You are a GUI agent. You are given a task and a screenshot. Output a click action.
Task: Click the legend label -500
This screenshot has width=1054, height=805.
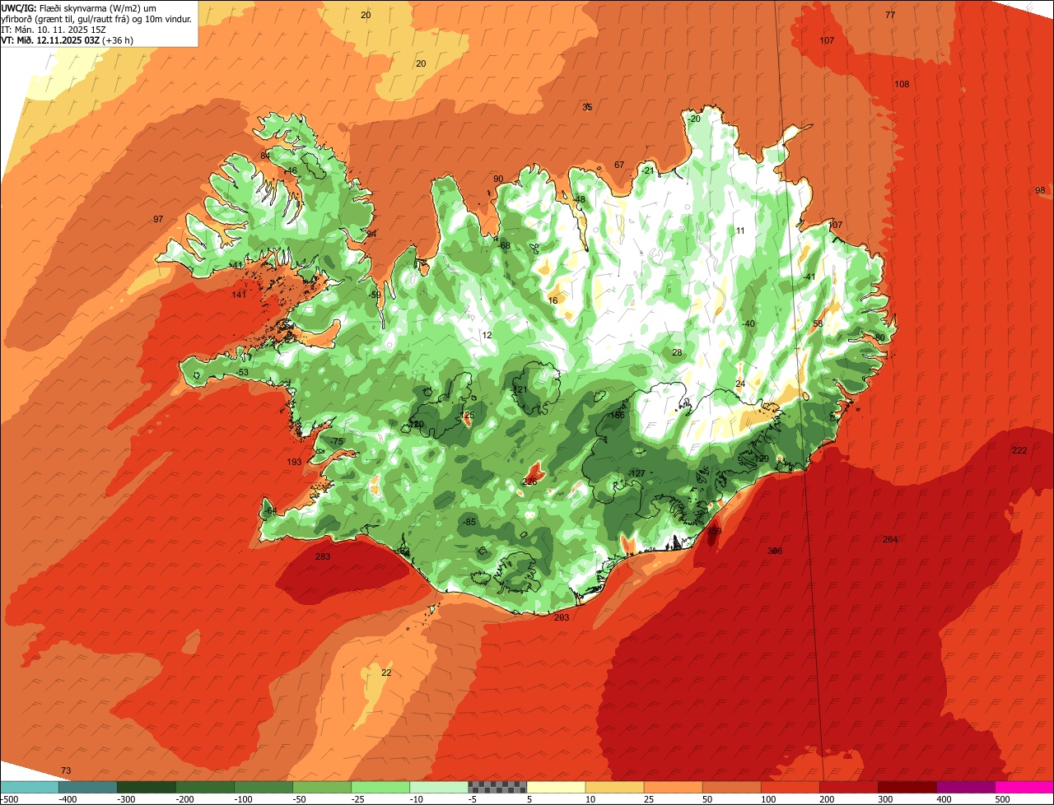tap(9, 799)
